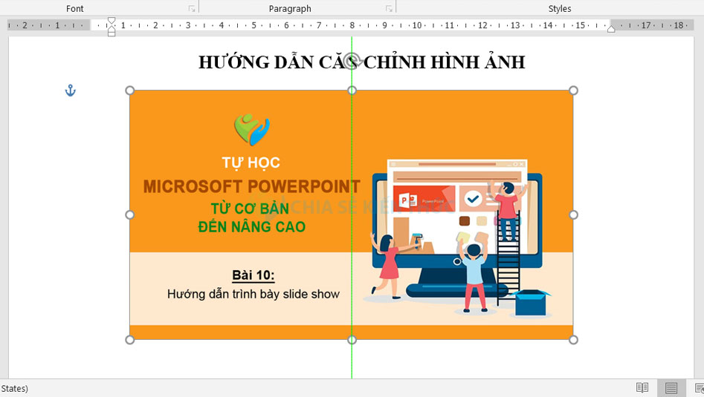Select the top-left resize handle of the picture
The width and height of the screenshot is (704, 397).
tap(130, 91)
